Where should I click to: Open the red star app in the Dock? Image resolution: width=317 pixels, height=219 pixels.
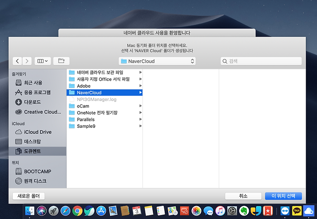(268, 211)
